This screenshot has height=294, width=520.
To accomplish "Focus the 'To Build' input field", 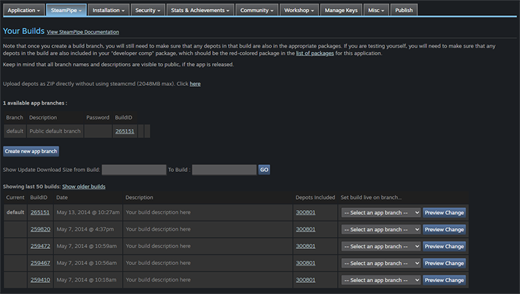I will [x=224, y=170].
